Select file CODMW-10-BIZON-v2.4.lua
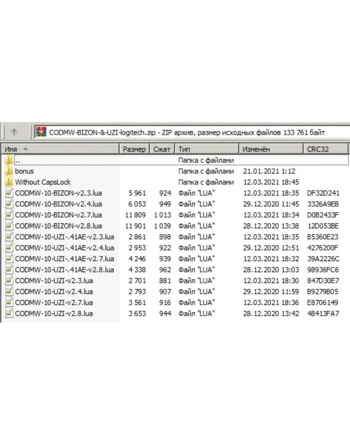This screenshot has height=445, width=350. pos(58,204)
